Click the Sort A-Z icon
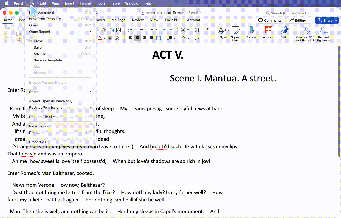Image resolution: width=341 pixels, height=218 pixels. [197, 30]
